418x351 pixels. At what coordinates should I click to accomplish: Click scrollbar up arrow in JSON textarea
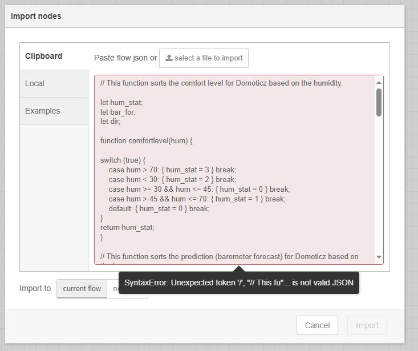tap(379, 83)
